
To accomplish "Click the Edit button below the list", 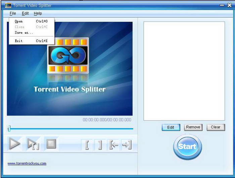I will pos(171,127).
